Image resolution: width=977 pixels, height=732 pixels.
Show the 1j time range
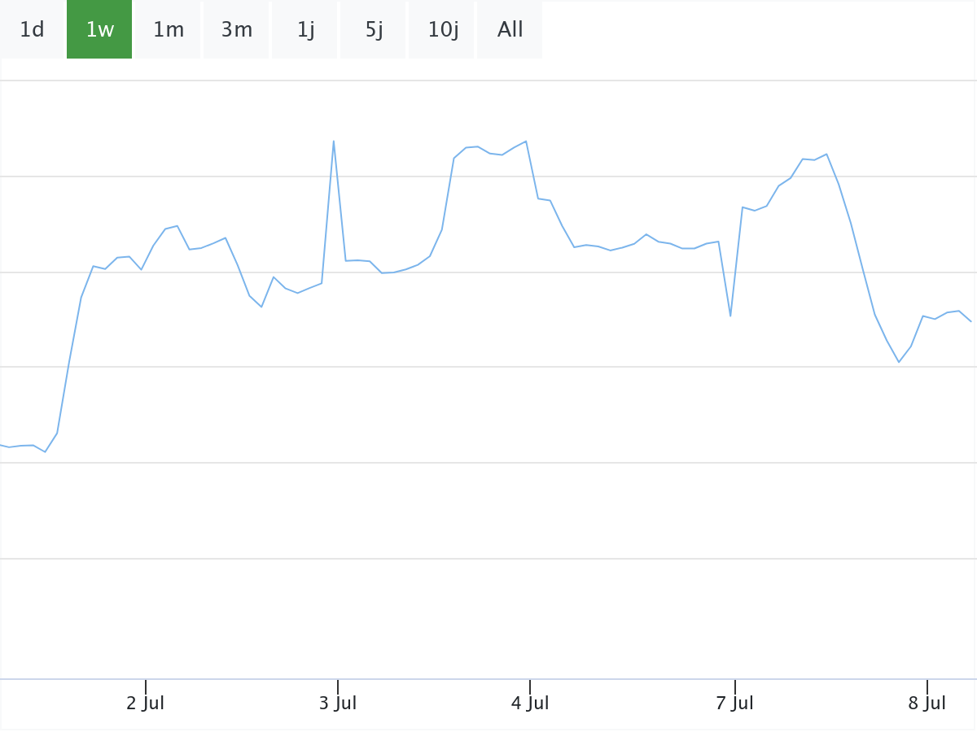point(305,30)
